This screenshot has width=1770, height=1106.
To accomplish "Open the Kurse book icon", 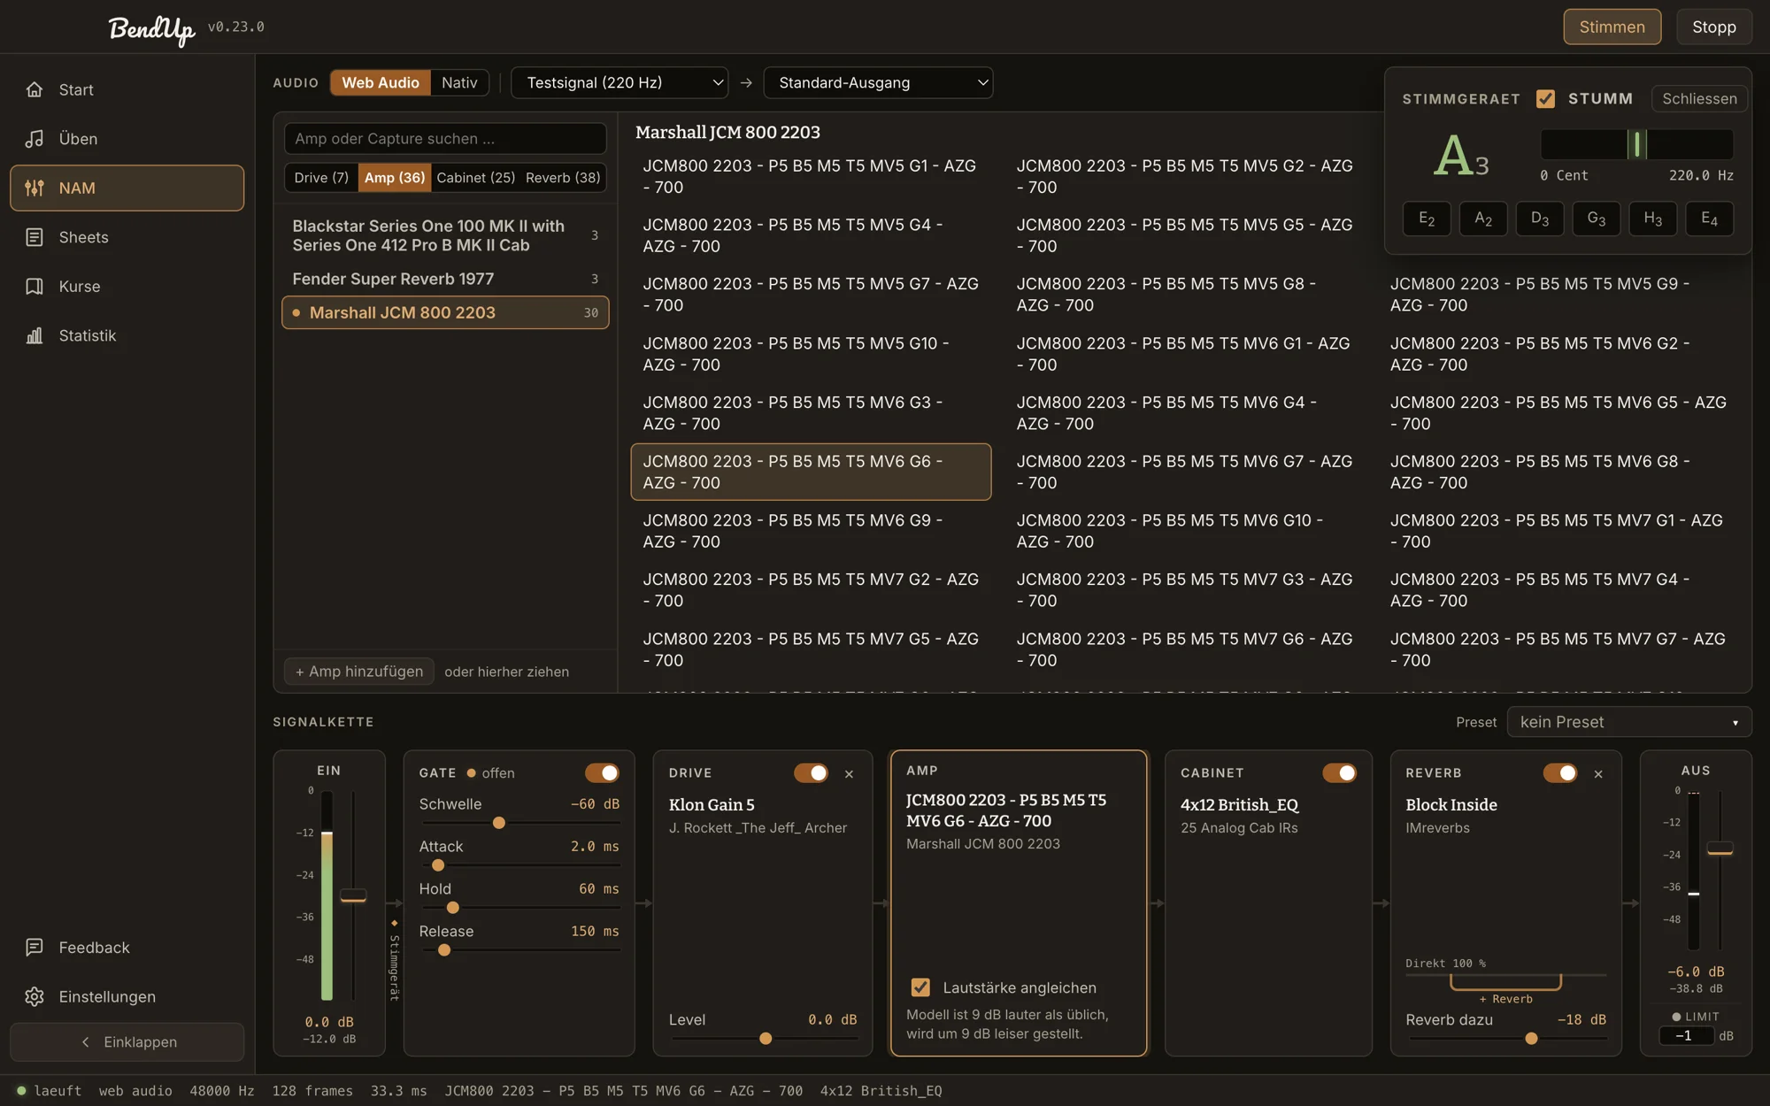I will coord(35,287).
